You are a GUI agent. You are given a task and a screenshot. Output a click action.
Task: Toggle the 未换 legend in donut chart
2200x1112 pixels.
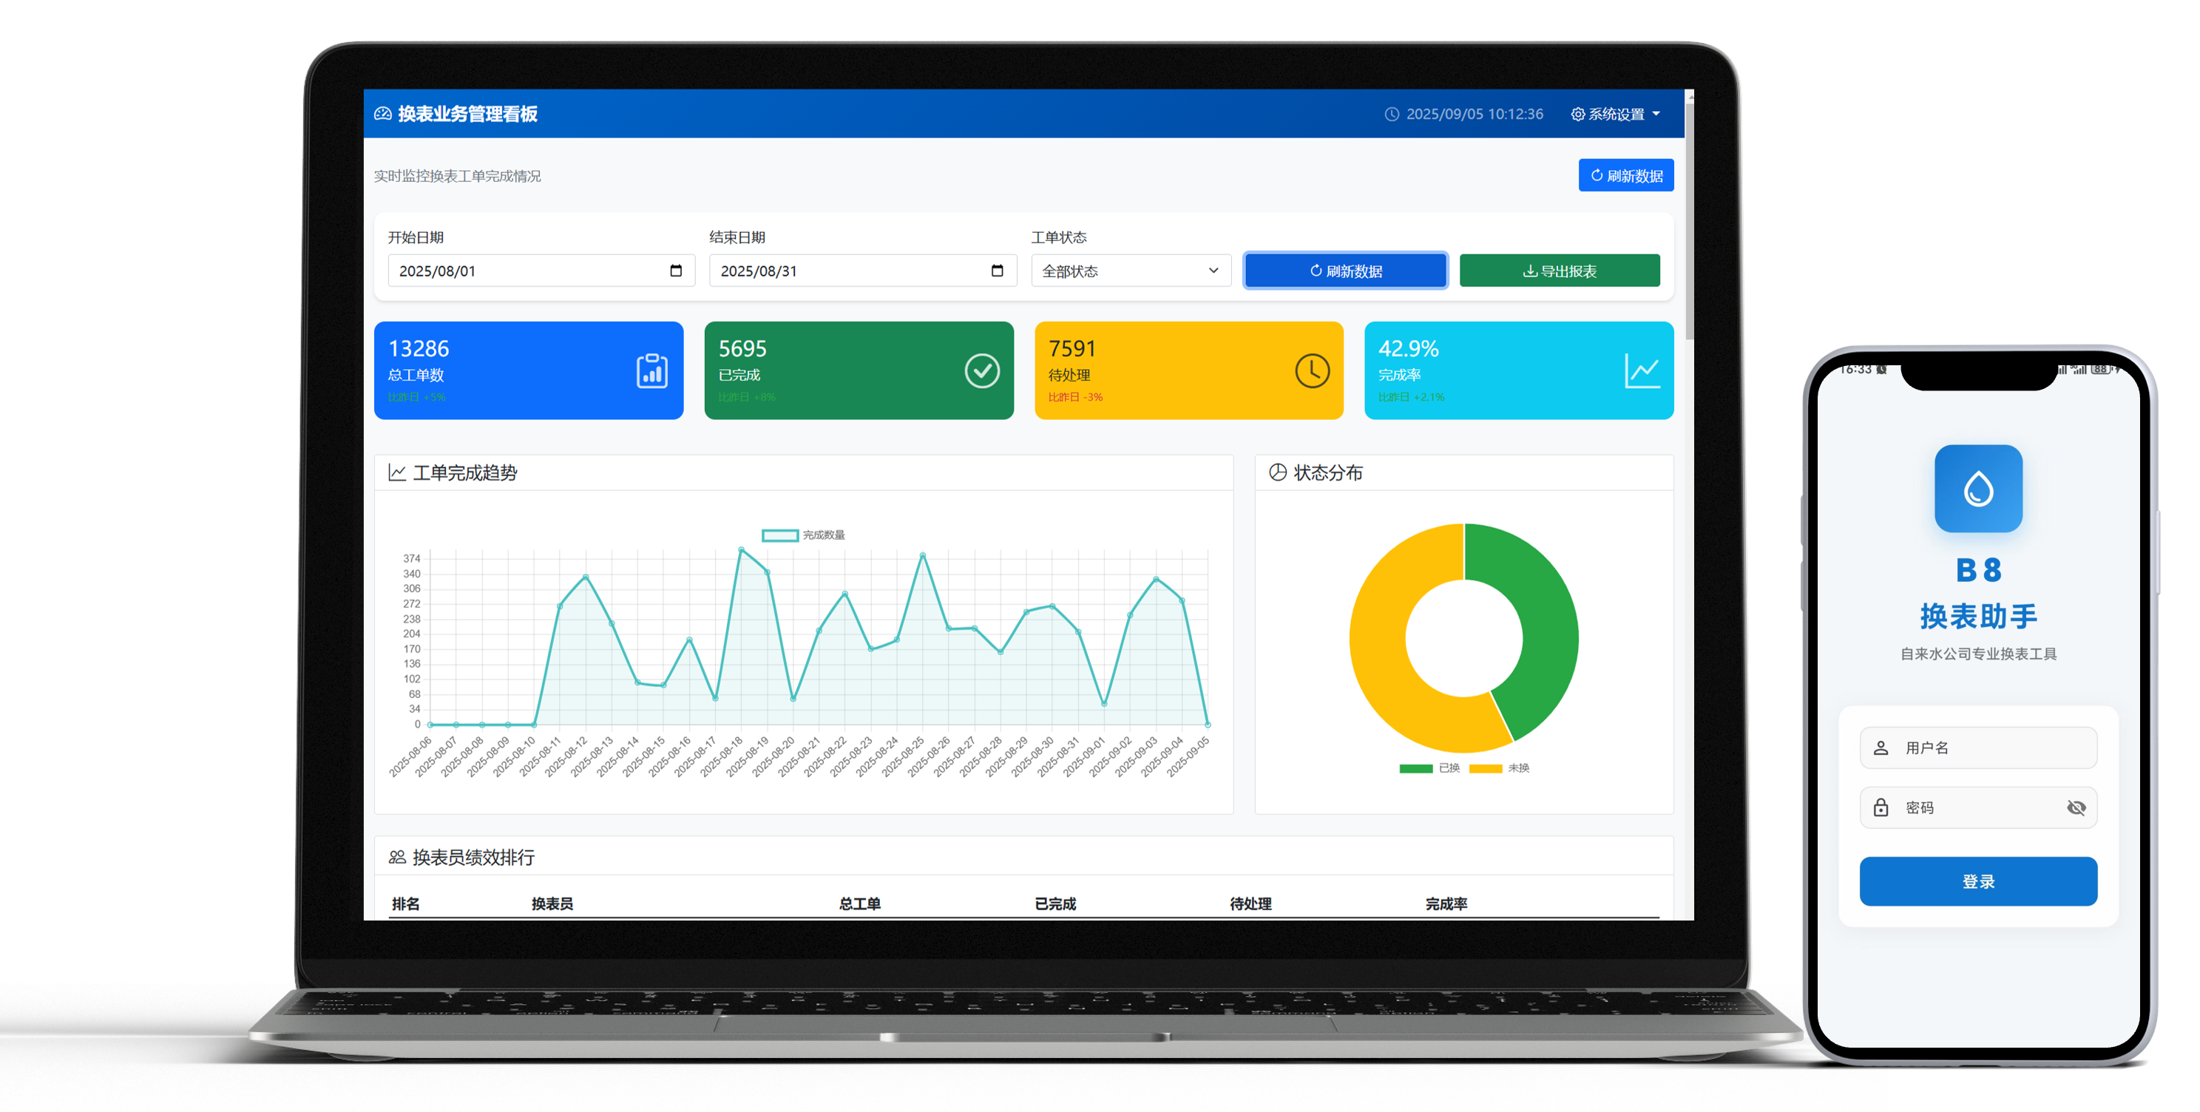pyautogui.click(x=1499, y=767)
